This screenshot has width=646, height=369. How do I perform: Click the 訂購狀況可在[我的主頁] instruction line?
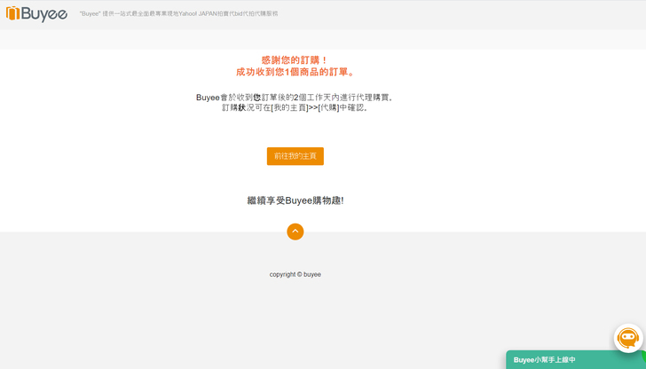coord(295,108)
